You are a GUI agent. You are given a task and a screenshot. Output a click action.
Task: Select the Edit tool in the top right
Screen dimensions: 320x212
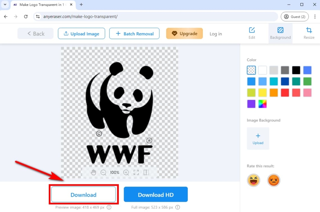click(x=252, y=33)
